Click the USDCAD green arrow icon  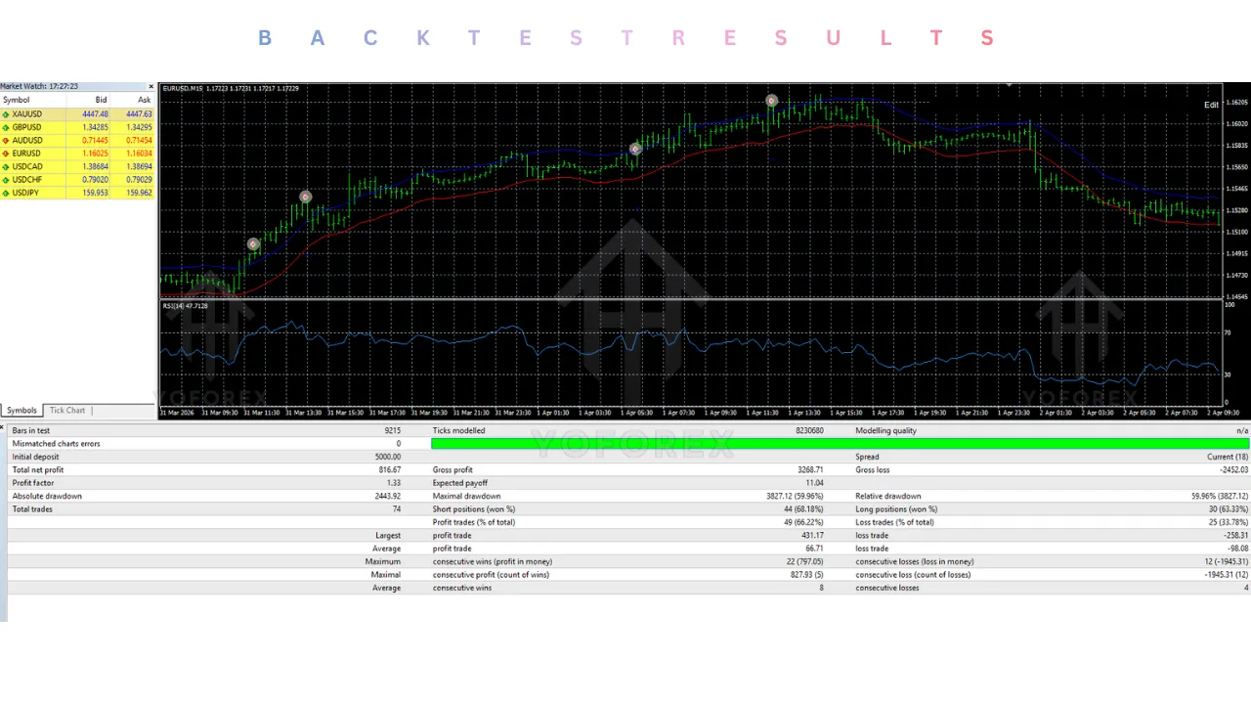pos(6,167)
